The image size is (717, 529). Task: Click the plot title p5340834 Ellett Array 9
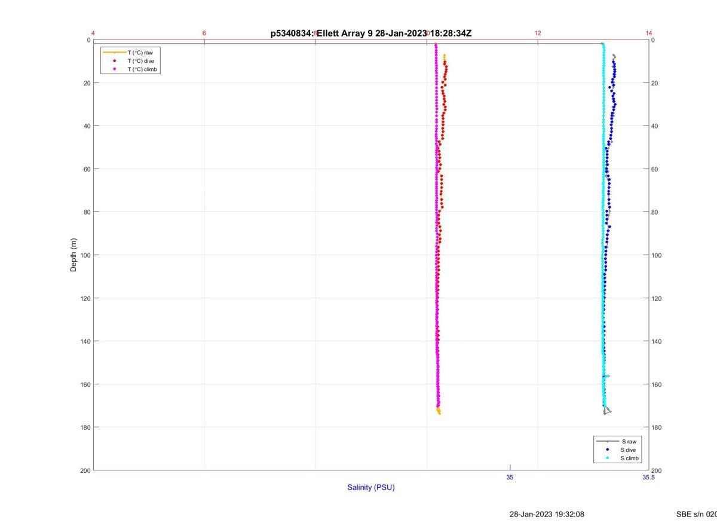pos(371,33)
